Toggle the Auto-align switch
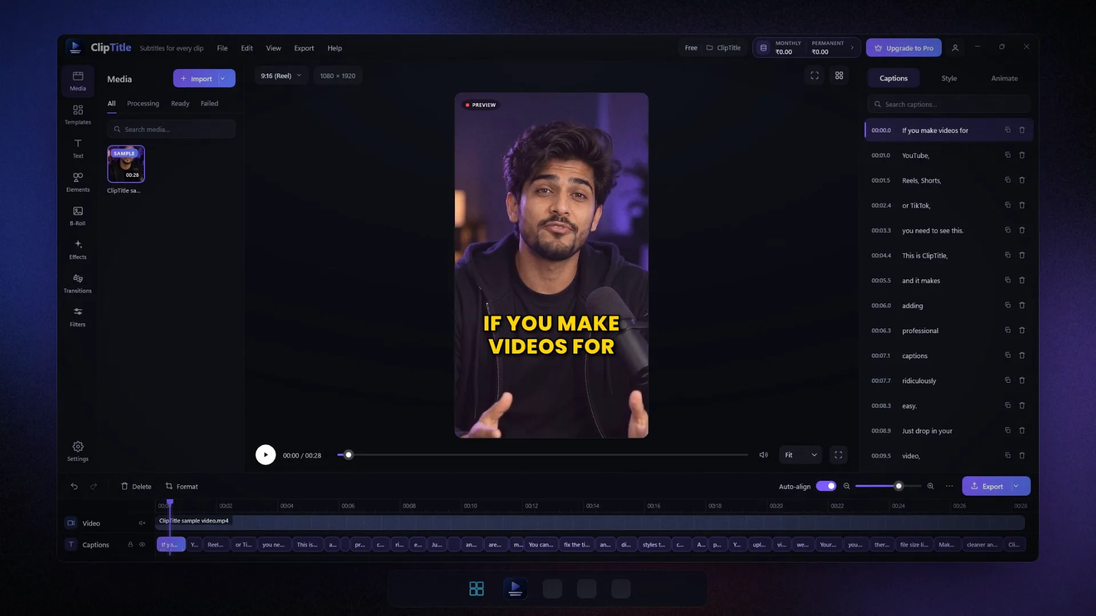Image resolution: width=1096 pixels, height=616 pixels. coord(826,486)
